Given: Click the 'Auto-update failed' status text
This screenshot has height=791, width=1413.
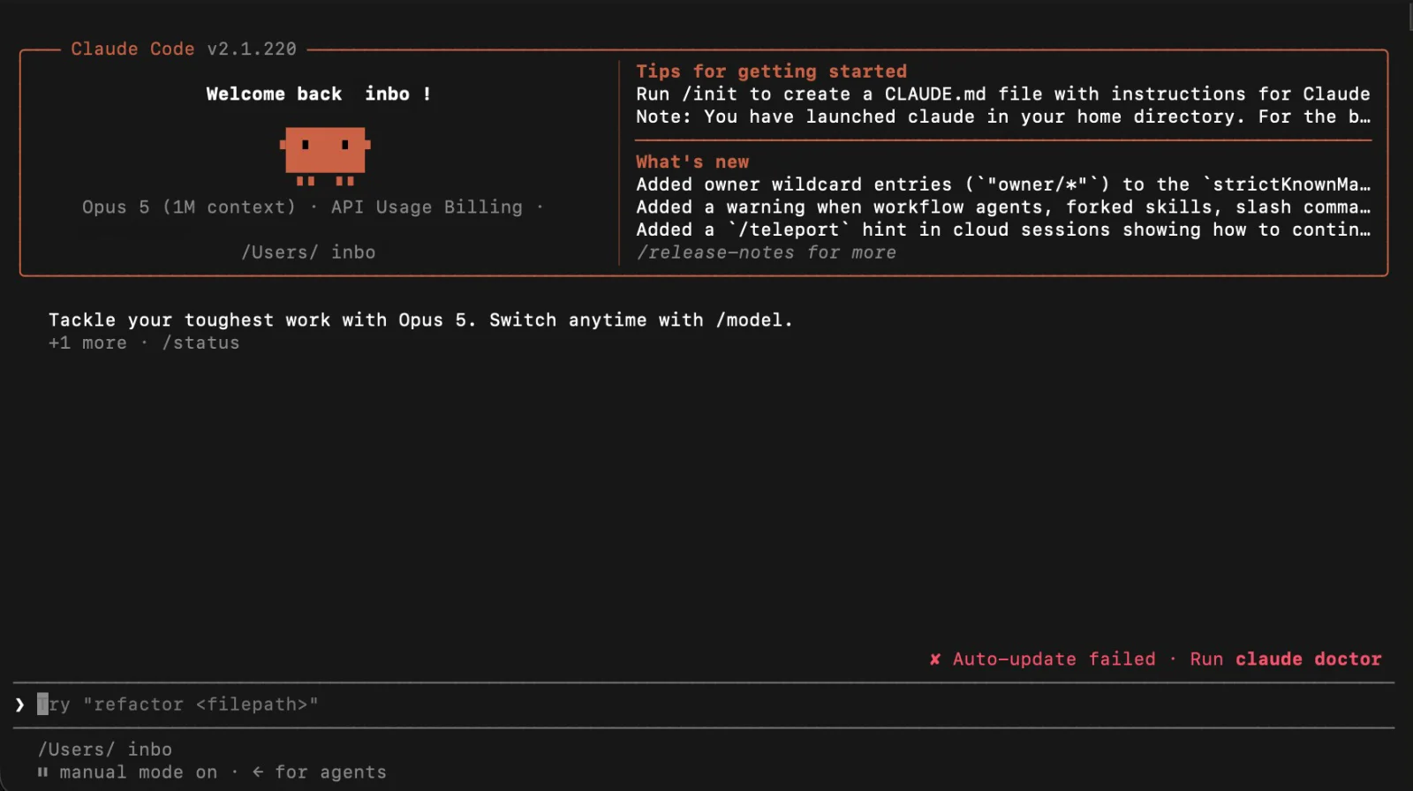Looking at the screenshot, I should click(x=1054, y=659).
